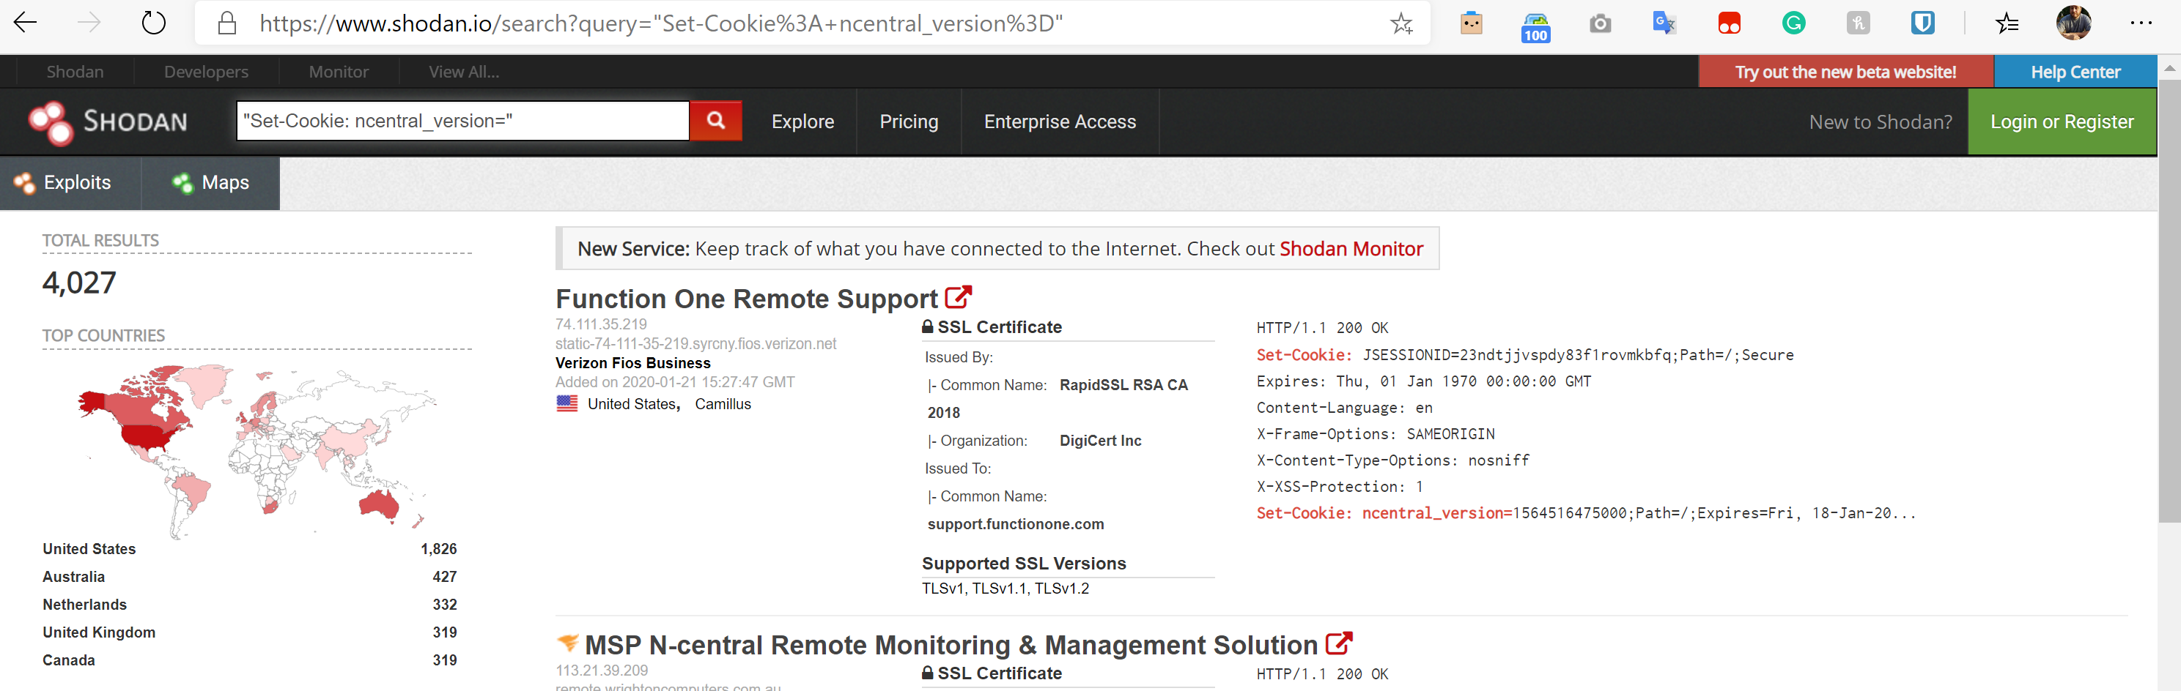Open the favorites list icon
Screen dimensions: 2181x691
click(2006, 23)
